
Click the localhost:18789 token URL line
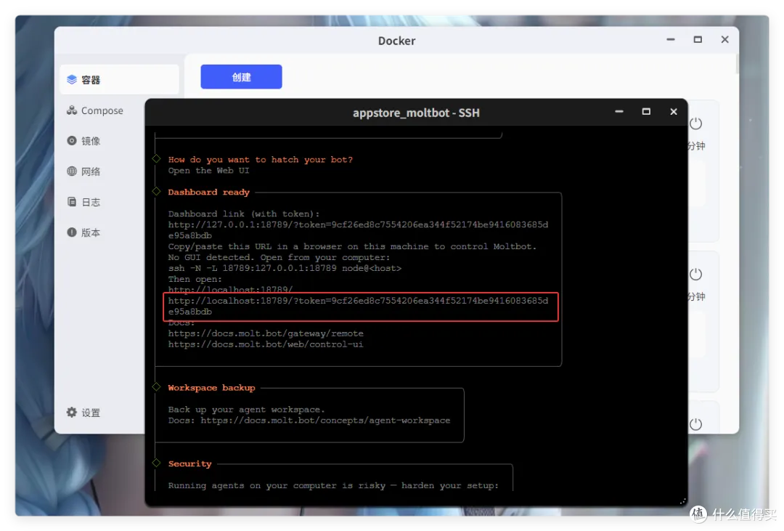(x=358, y=306)
